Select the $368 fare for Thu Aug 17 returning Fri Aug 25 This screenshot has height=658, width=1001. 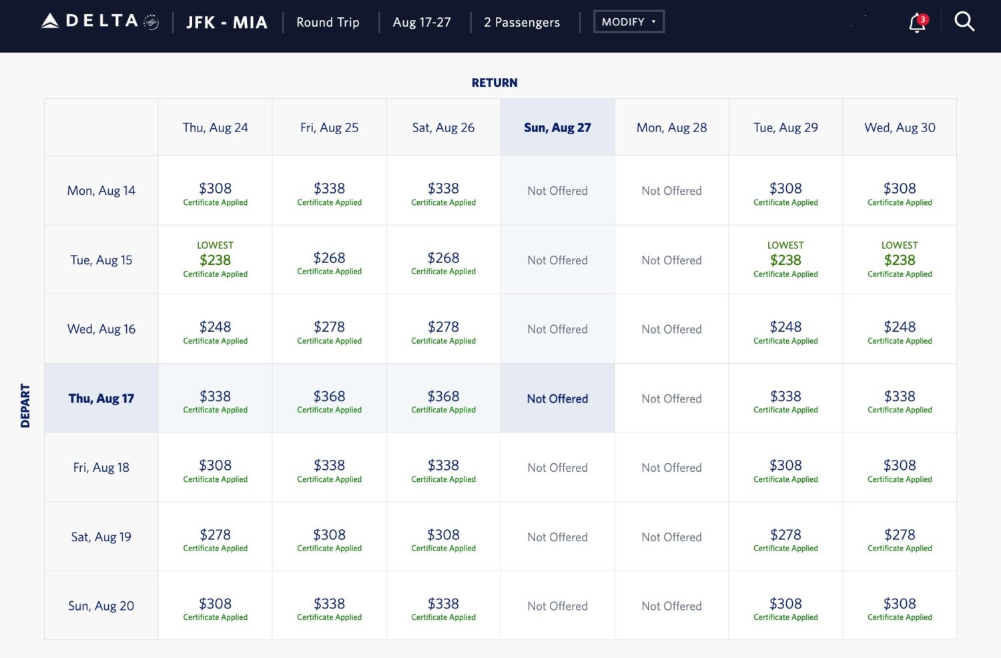(329, 398)
